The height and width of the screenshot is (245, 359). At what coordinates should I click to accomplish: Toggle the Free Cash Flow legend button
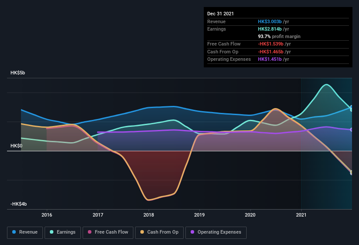tap(108, 232)
